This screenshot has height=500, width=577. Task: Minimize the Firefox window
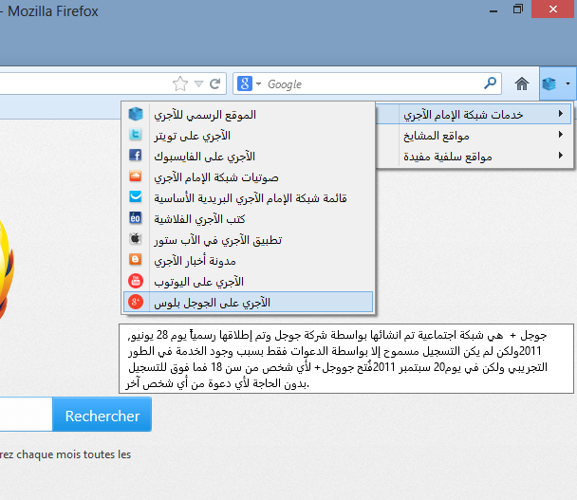[x=493, y=11]
